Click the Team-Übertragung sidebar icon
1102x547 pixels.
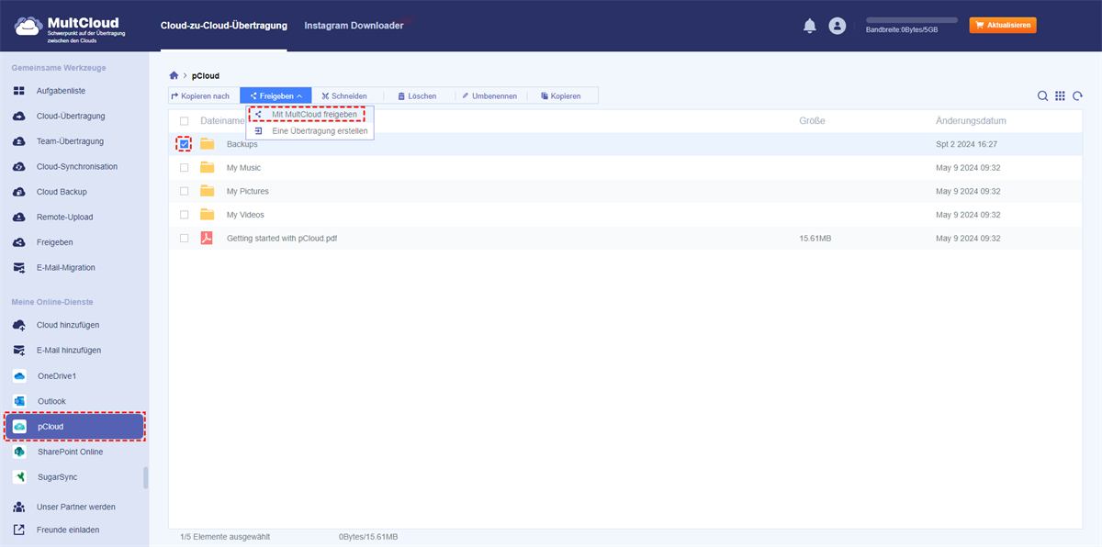pos(19,141)
